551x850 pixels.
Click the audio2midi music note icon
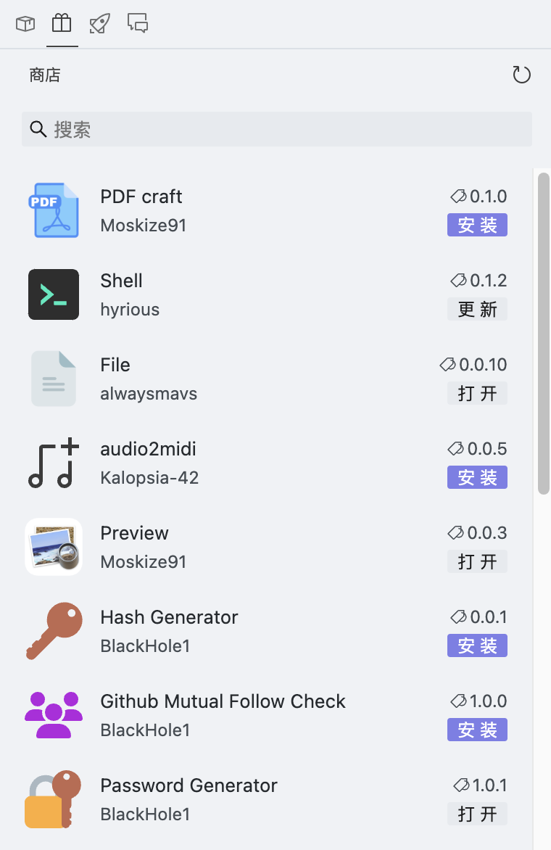coord(54,463)
